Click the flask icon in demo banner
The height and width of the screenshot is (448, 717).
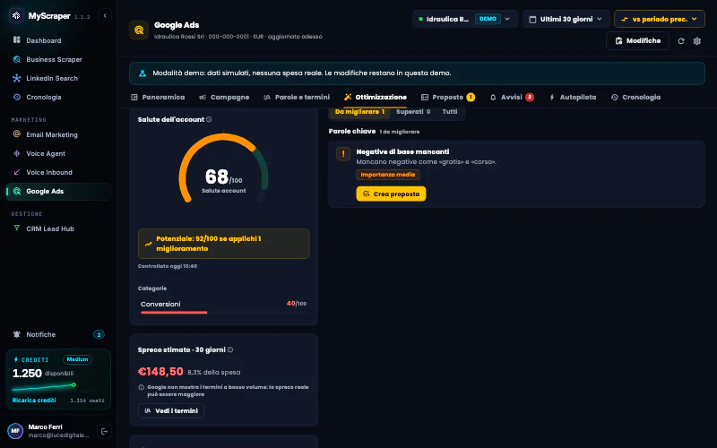143,73
